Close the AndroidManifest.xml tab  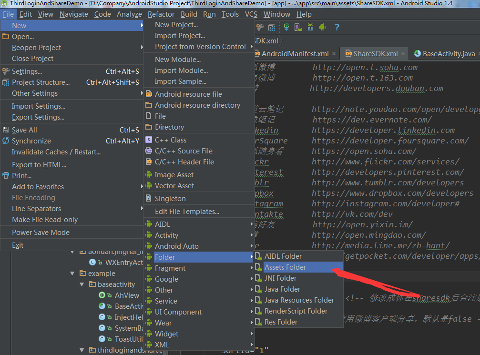[x=334, y=54]
